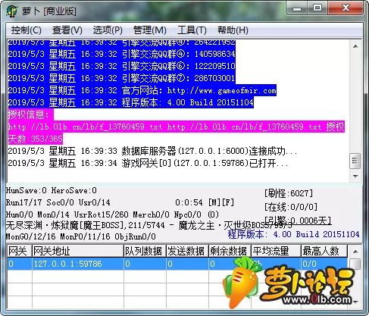Click the 授权信息: line
This screenshot has height=316, width=369.
click(31, 115)
